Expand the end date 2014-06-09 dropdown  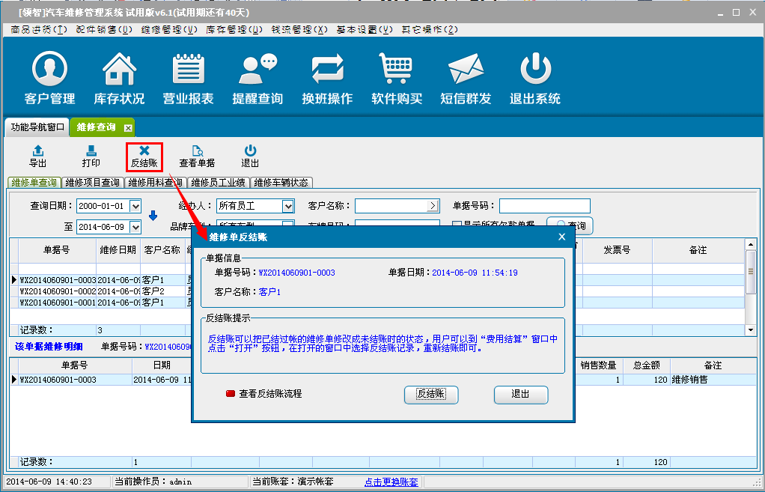[135, 227]
